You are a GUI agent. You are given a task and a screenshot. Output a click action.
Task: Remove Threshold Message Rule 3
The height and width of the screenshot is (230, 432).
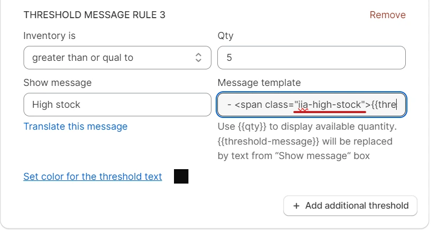click(x=388, y=15)
